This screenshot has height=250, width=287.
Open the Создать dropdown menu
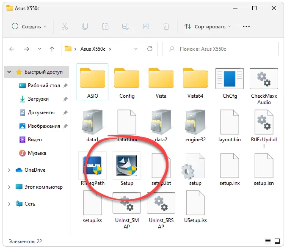pos(29,27)
